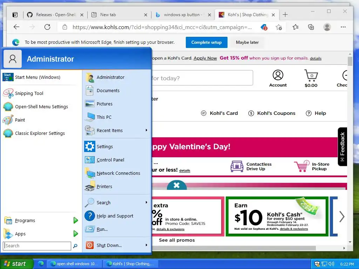Close the promo banner with X

click(177, 185)
